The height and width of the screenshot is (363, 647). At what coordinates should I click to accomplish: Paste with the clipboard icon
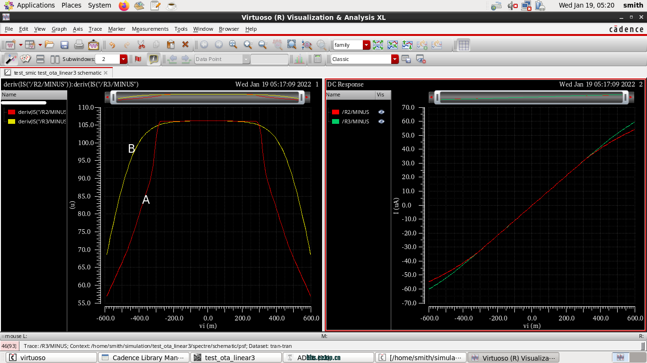coord(171,45)
